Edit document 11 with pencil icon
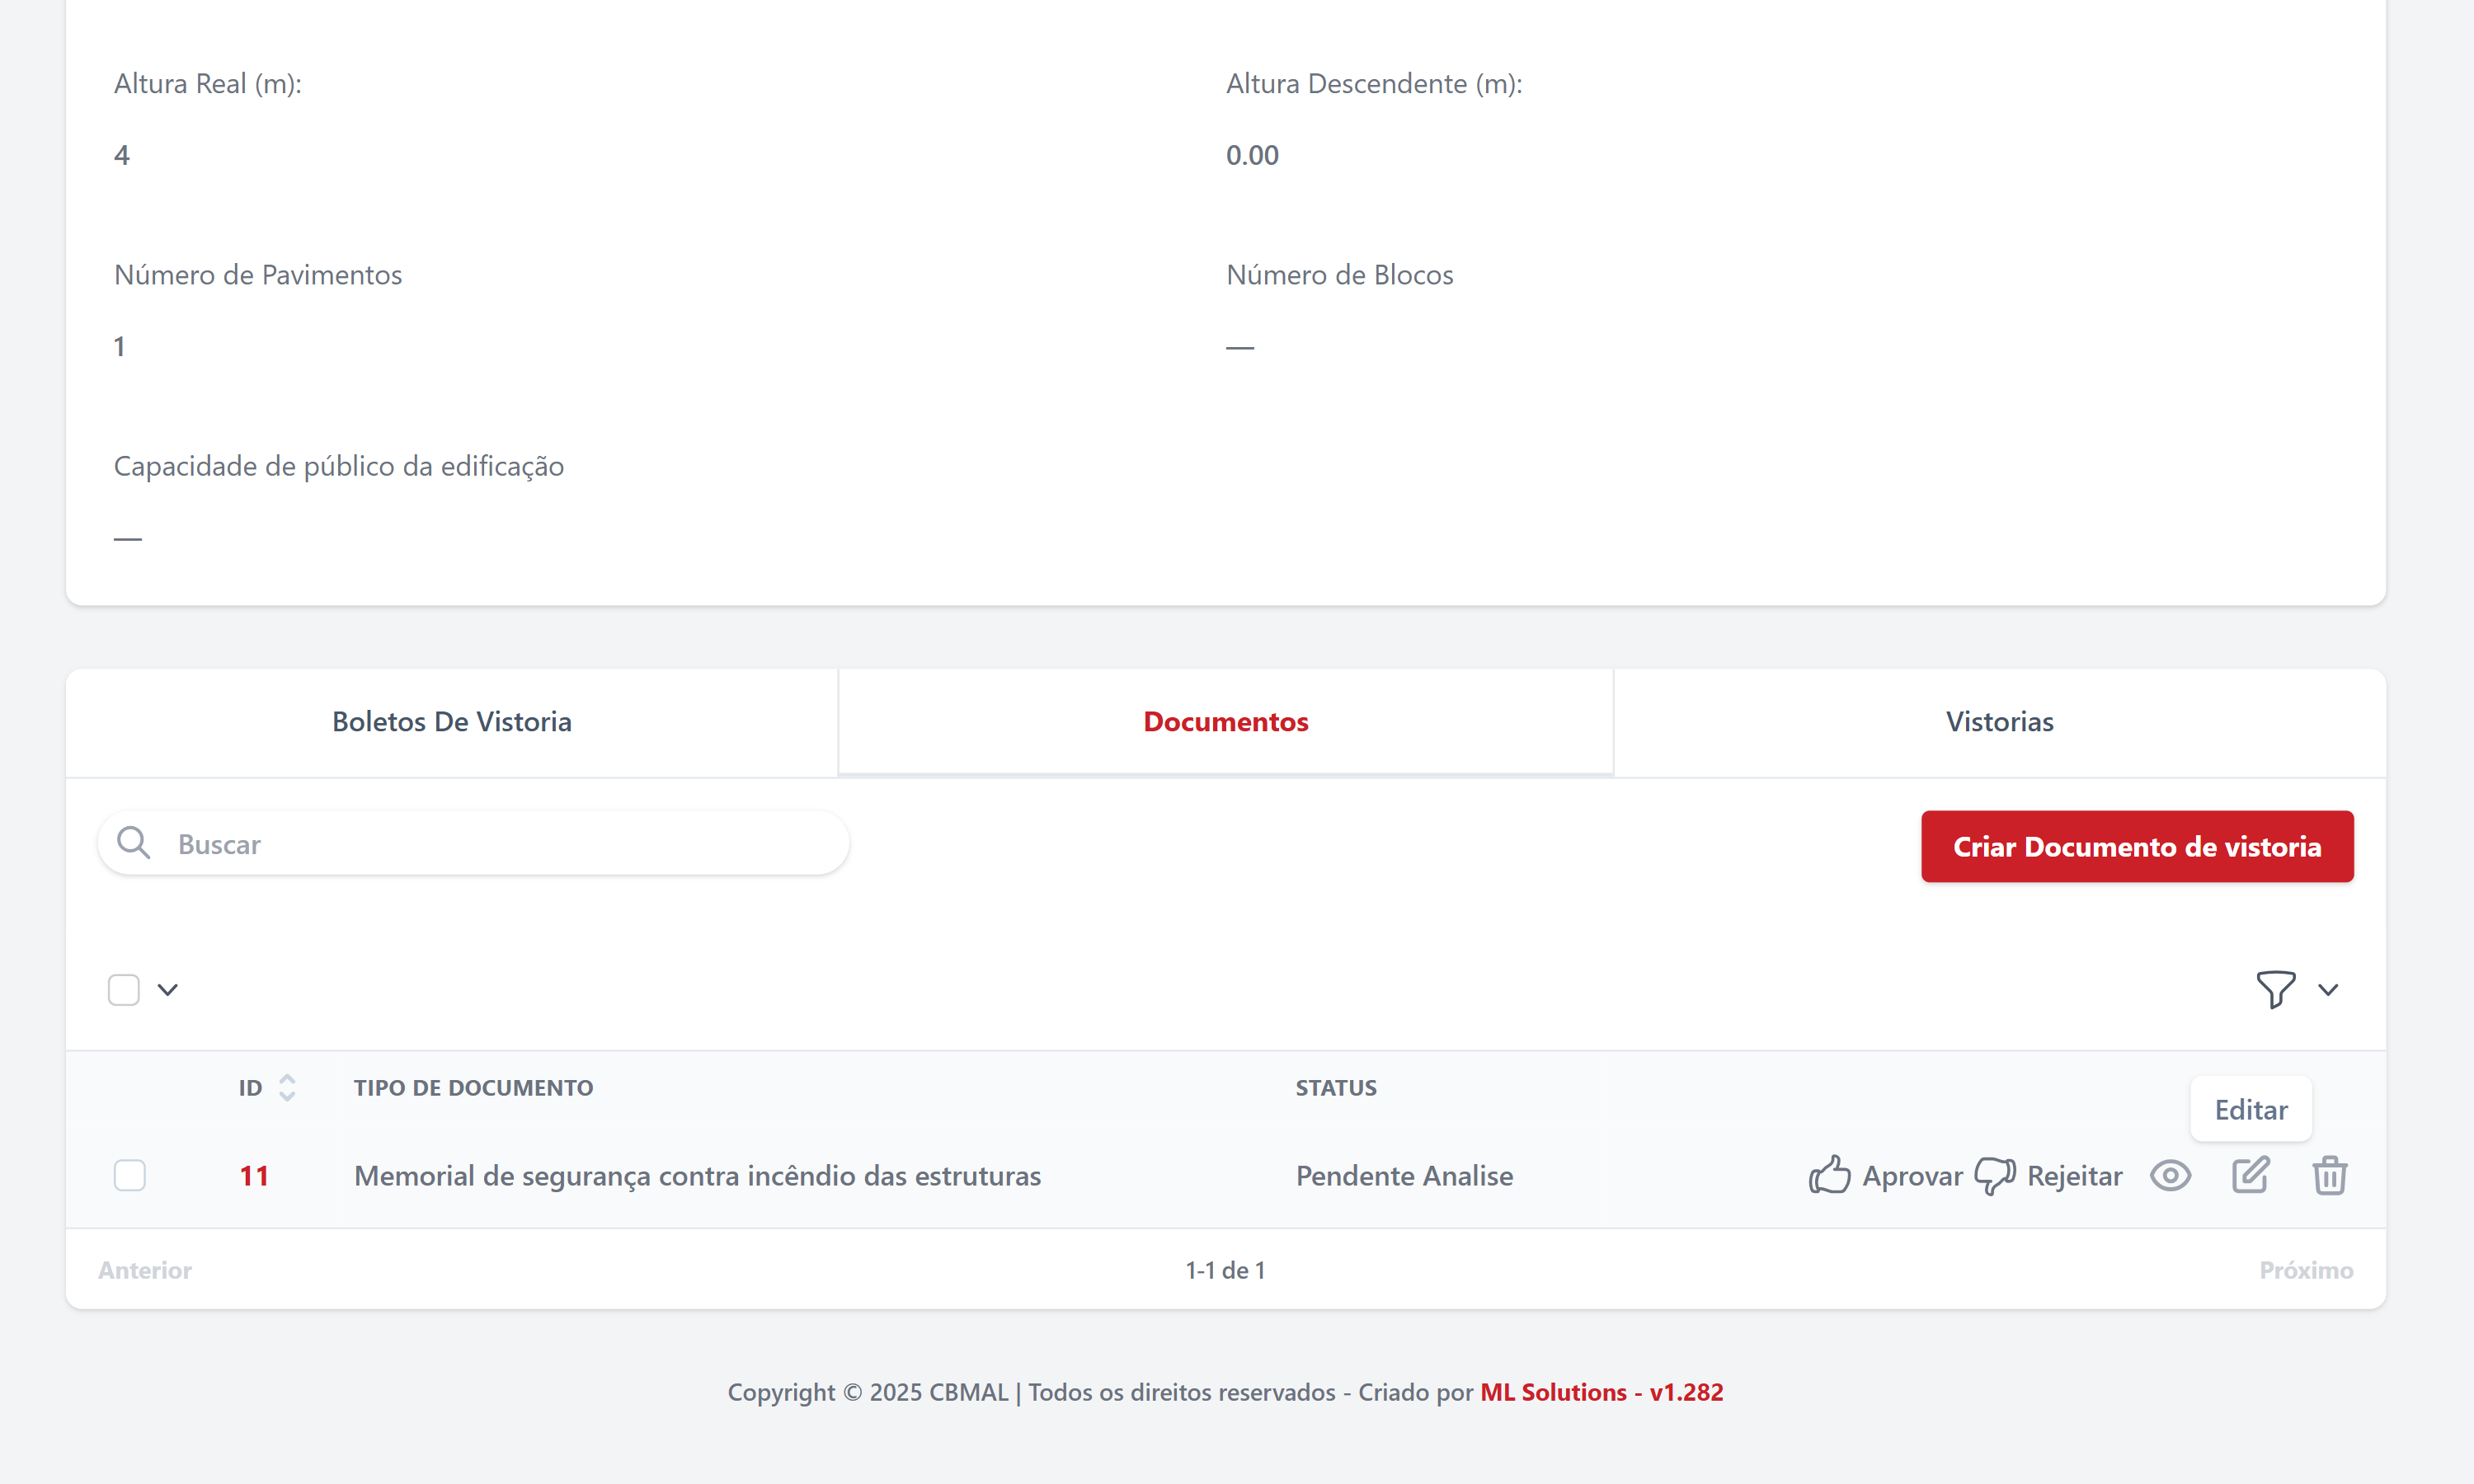The image size is (2474, 1484). point(2250,1175)
